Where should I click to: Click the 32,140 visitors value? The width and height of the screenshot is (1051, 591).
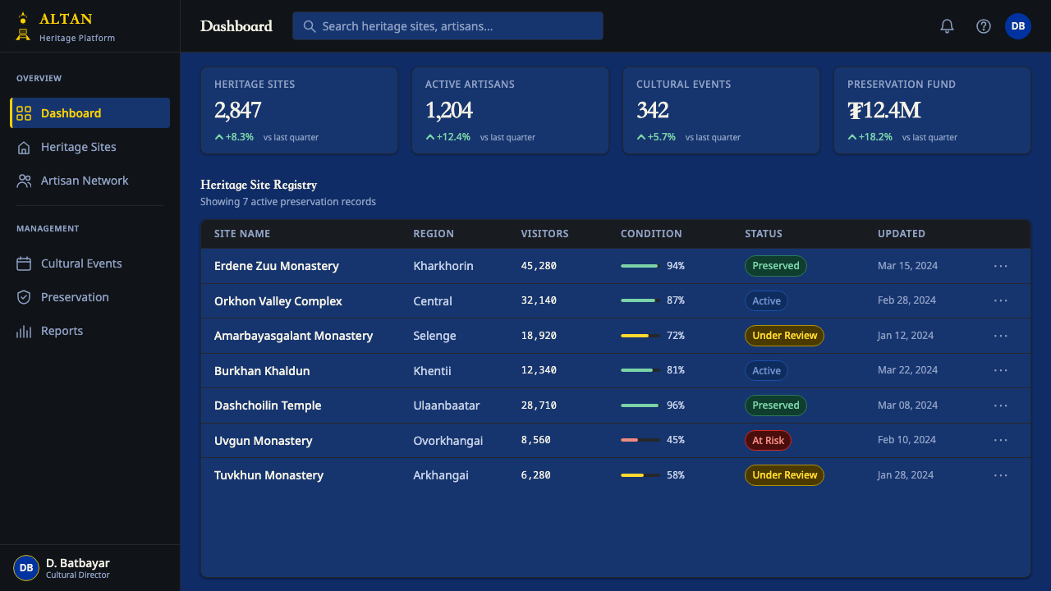coord(539,300)
